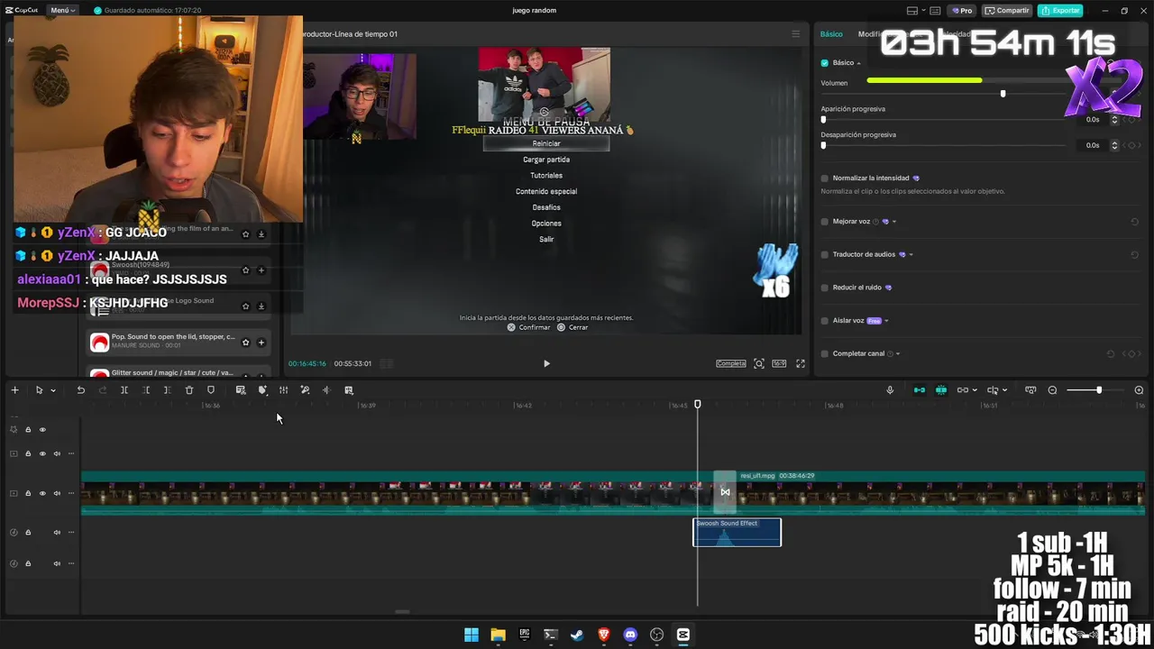Zoom in the timeline with plus magnifier
This screenshot has height=649, width=1154.
1139,390
